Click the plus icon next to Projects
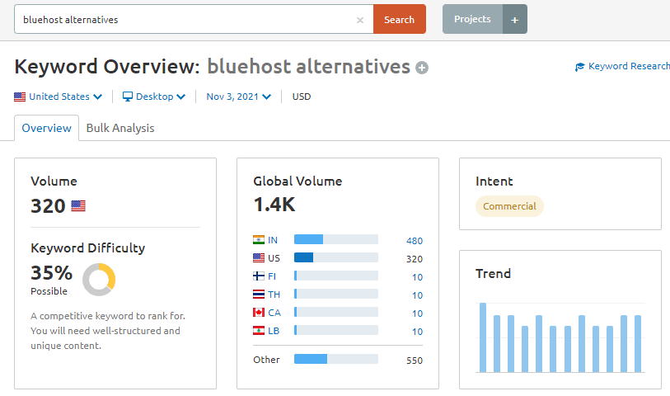 (x=515, y=19)
